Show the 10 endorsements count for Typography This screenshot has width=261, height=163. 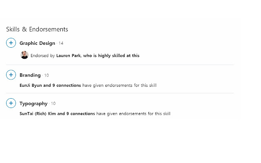(x=53, y=104)
